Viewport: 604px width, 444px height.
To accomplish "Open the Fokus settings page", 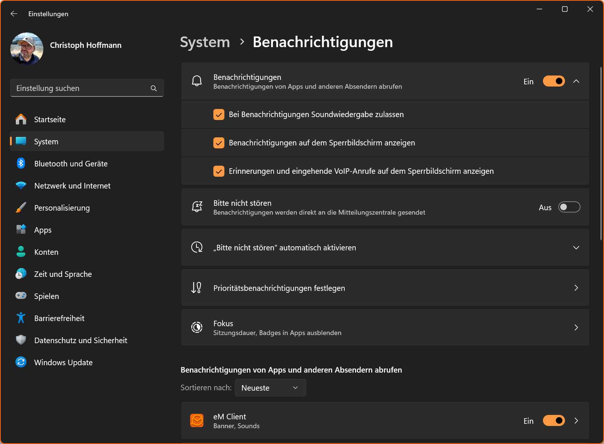I will point(385,327).
